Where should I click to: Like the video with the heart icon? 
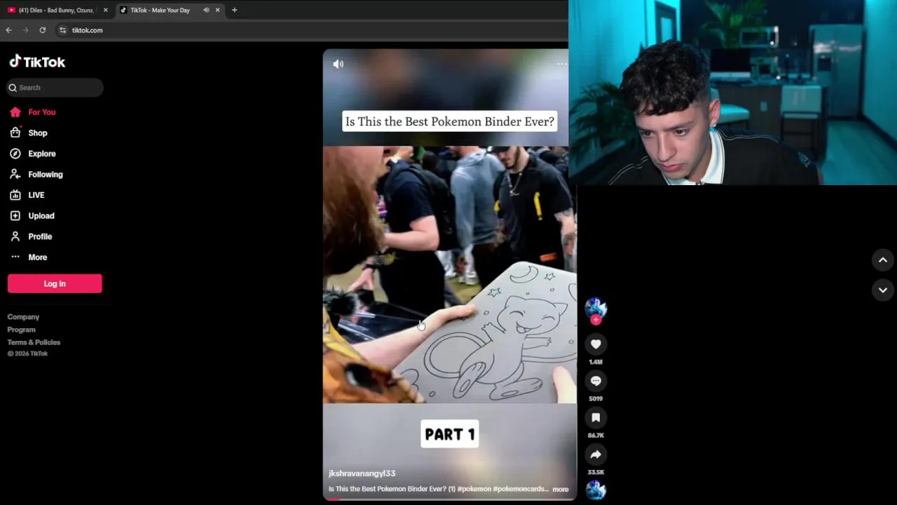coord(596,344)
